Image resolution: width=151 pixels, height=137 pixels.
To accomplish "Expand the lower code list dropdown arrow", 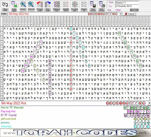I will tap(149, 103).
